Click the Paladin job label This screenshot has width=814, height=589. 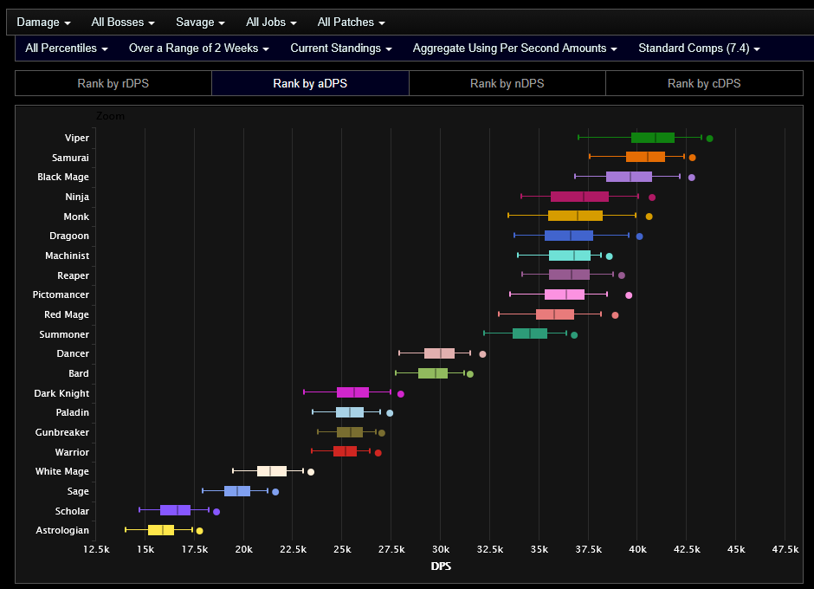(72, 412)
